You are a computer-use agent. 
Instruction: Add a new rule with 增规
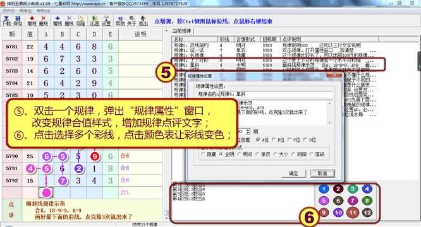click(x=32, y=21)
